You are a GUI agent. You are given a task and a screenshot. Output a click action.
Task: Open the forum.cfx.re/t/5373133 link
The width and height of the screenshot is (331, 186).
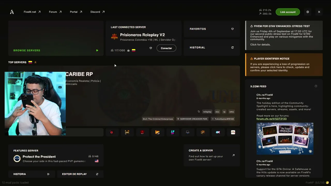272,119
